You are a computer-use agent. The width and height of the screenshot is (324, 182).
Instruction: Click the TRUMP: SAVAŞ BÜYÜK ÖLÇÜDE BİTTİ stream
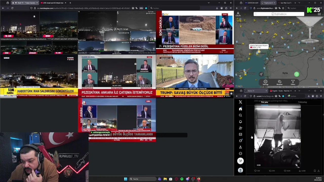click(195, 76)
